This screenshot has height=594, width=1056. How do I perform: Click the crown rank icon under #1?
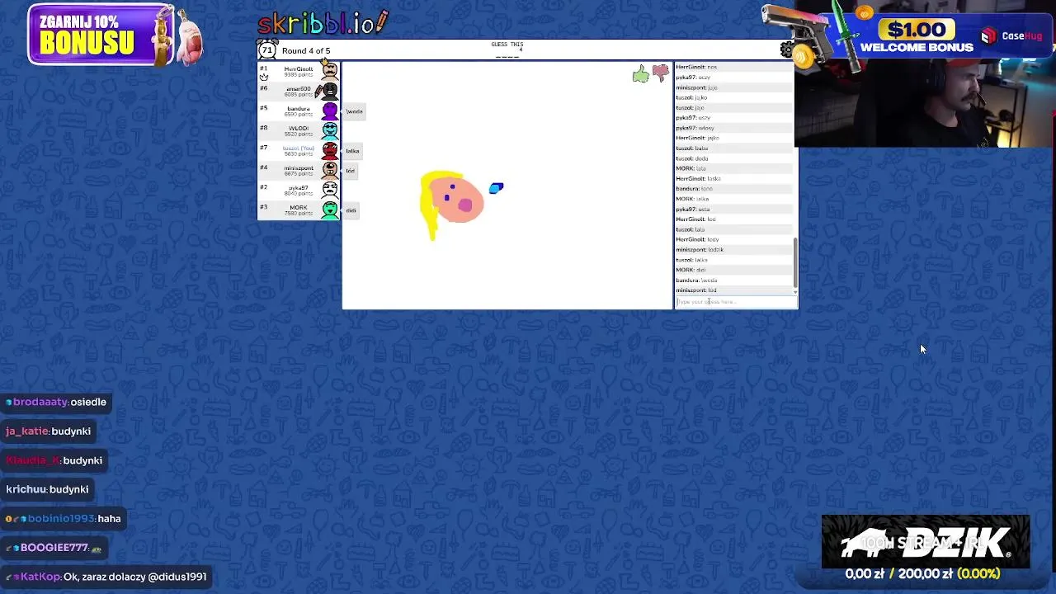(264, 76)
